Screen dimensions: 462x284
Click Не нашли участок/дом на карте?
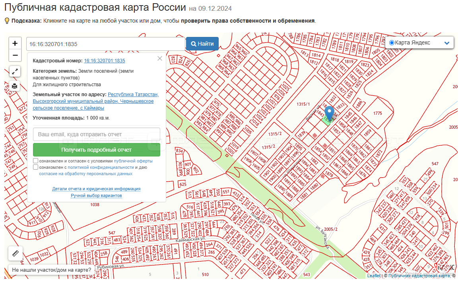click(x=51, y=270)
